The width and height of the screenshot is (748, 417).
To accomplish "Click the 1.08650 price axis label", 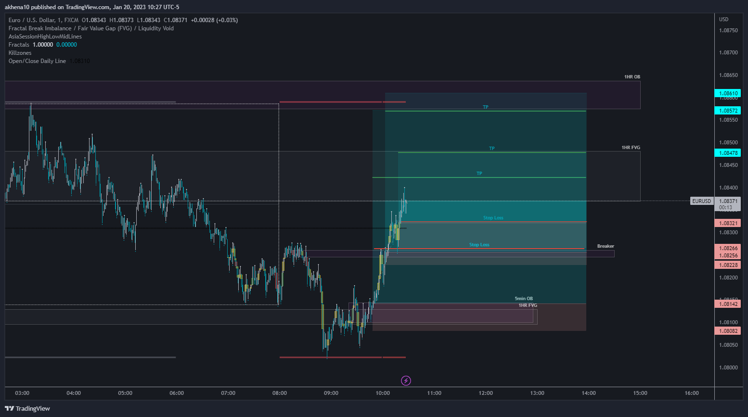I will [x=728, y=75].
